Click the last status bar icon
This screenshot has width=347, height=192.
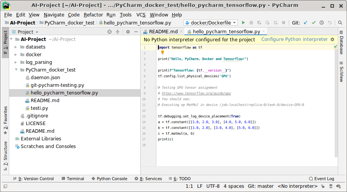coord(339,186)
